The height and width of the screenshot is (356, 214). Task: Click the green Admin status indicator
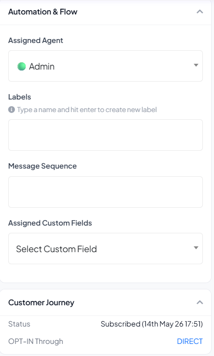tap(22, 67)
